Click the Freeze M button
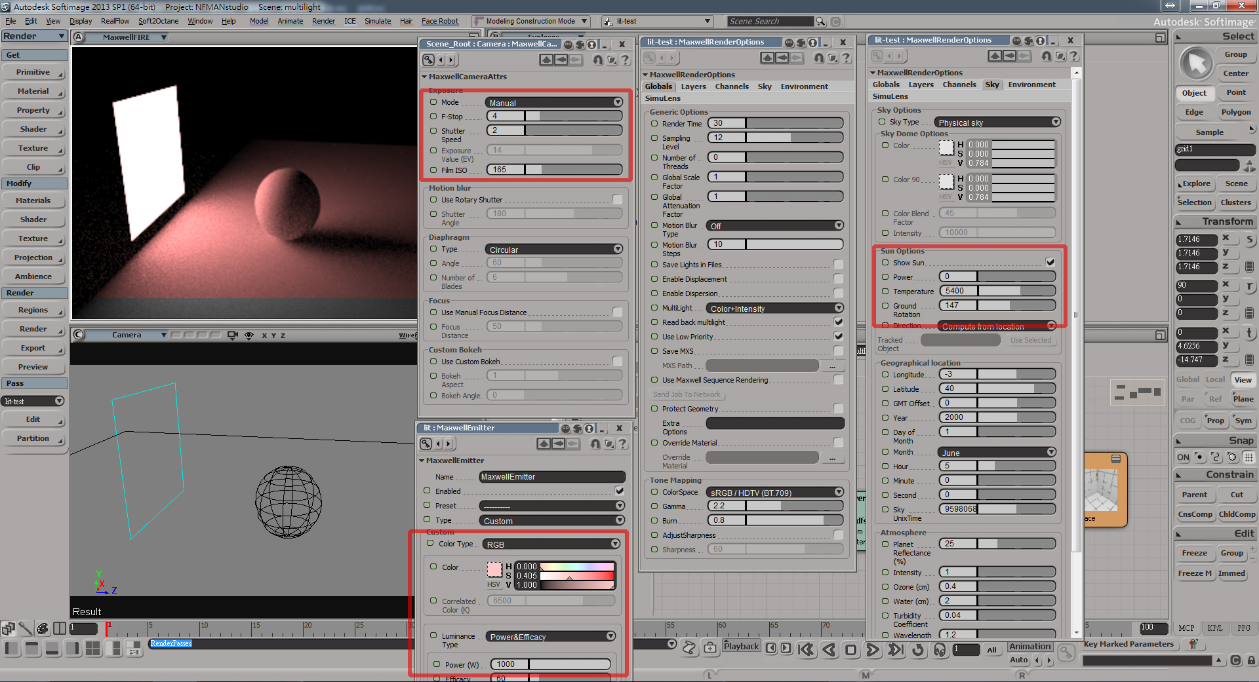 1195,573
